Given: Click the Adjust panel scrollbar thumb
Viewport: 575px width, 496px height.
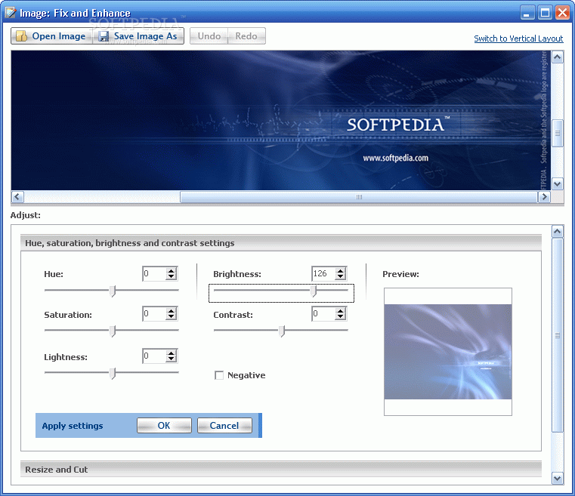Looking at the screenshot, I should (x=558, y=335).
